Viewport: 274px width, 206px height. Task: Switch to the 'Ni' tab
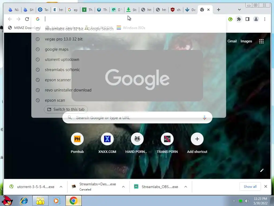pyautogui.click(x=14, y=10)
